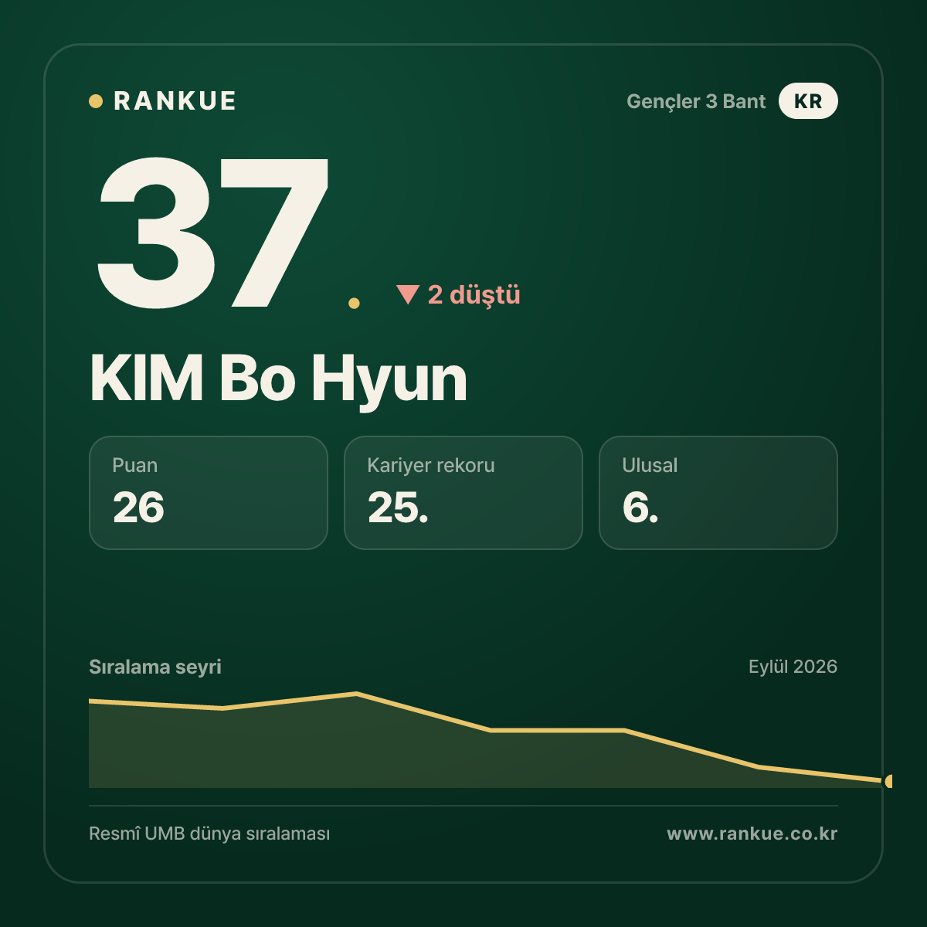Image resolution: width=927 pixels, height=927 pixels.
Task: Click the 'Resmî UMB dünya sıralaması' footer text
Action: [x=209, y=834]
